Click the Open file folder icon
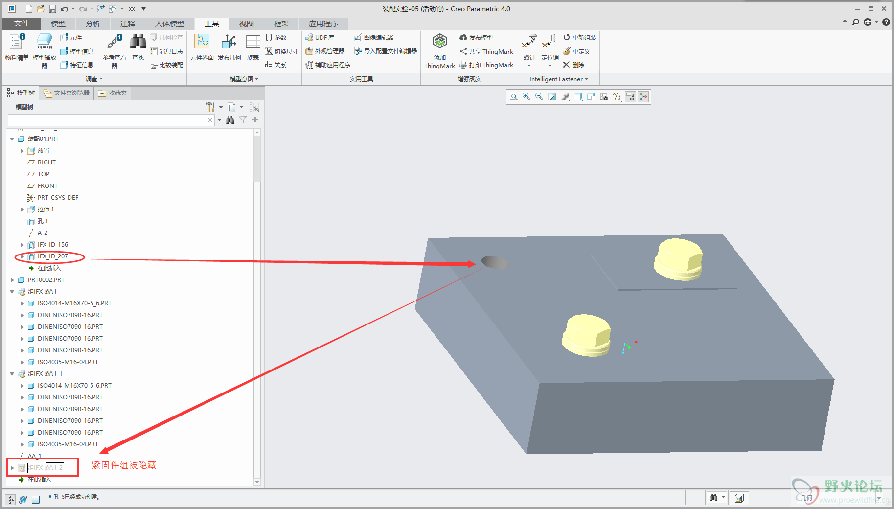Screen dimensions: 894x509 tap(41, 9)
